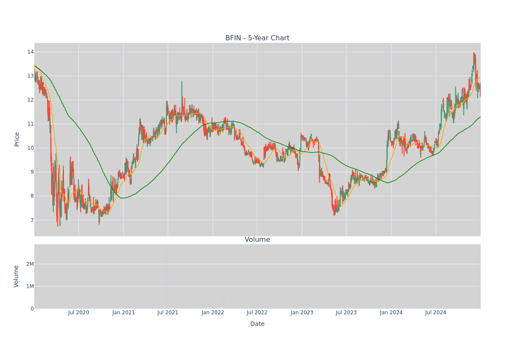Click the price tick label "9"
Viewport: 515px width, 343px height.
pyautogui.click(x=32, y=172)
